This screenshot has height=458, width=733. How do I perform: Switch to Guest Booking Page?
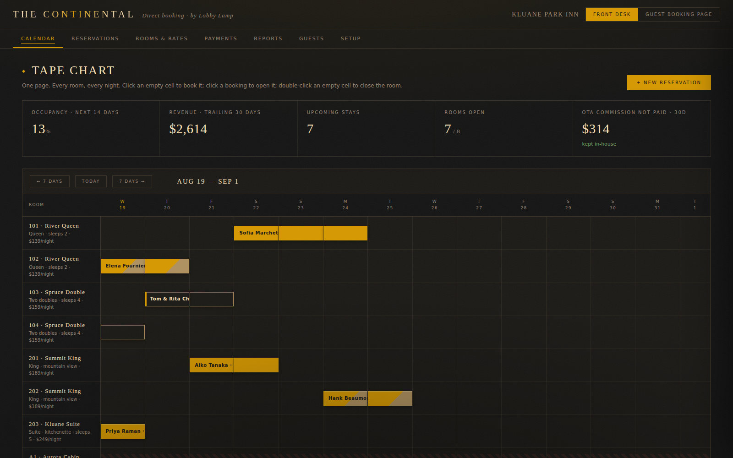pos(679,14)
